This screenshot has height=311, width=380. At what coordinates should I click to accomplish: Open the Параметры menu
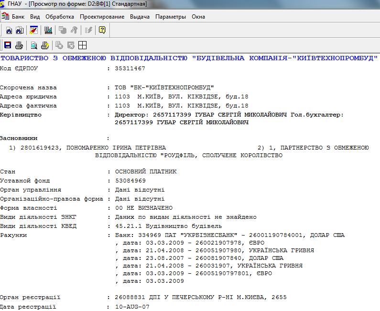[x=170, y=17]
